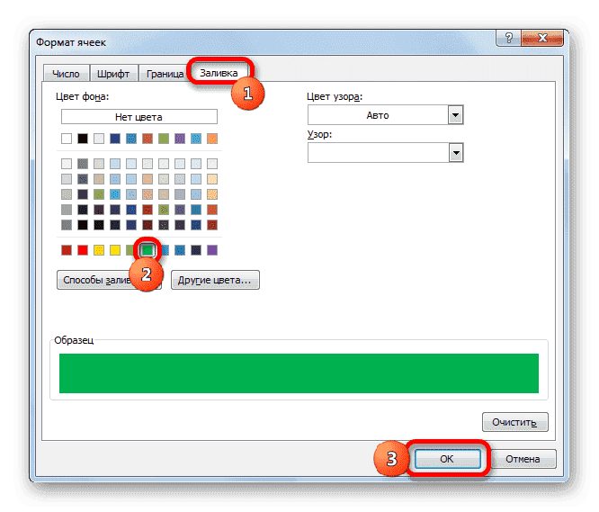Click the Очистить button

tap(515, 422)
